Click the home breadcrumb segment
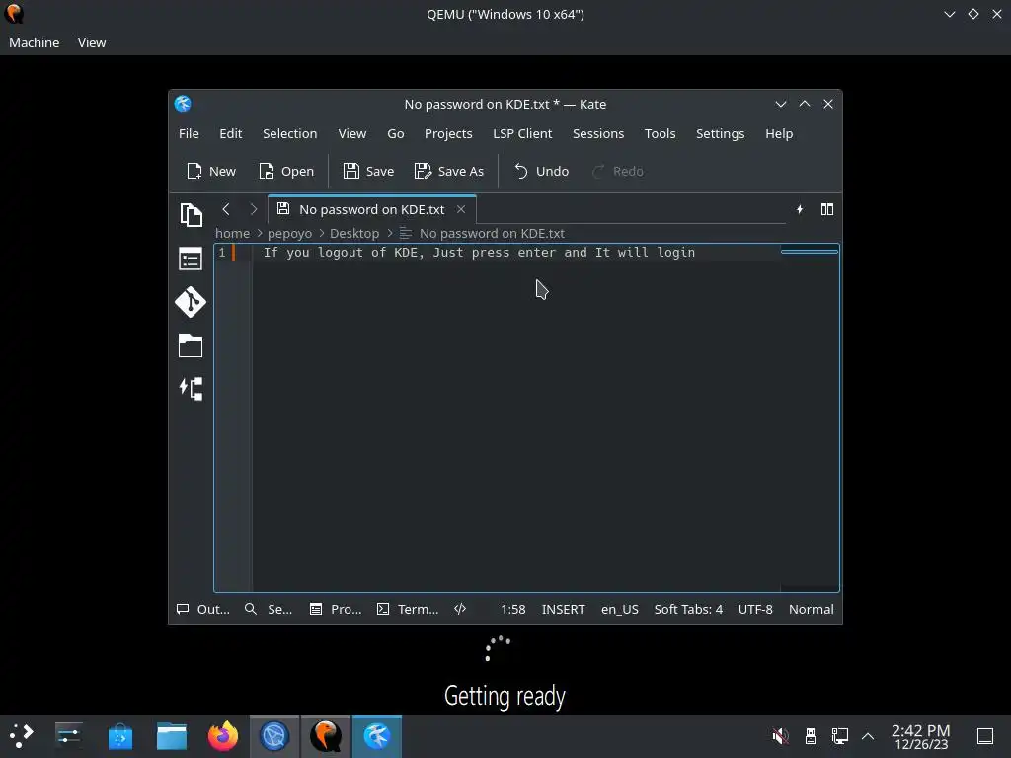The image size is (1011, 758). (x=232, y=233)
